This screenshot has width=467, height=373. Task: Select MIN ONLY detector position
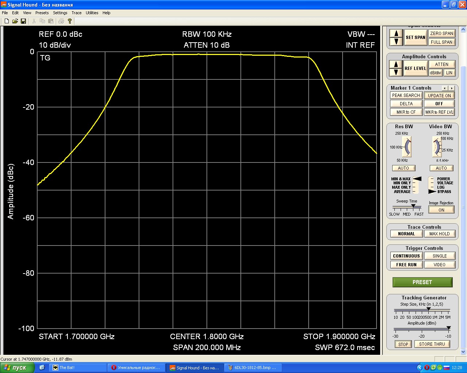(402, 183)
